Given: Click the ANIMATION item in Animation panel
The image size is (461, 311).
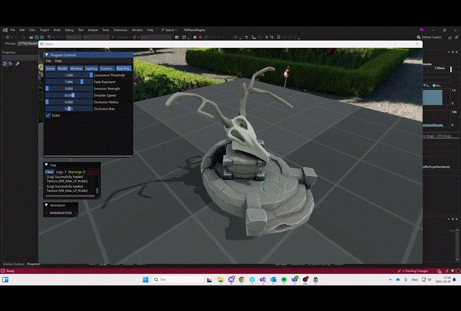Looking at the screenshot, I should point(61,213).
